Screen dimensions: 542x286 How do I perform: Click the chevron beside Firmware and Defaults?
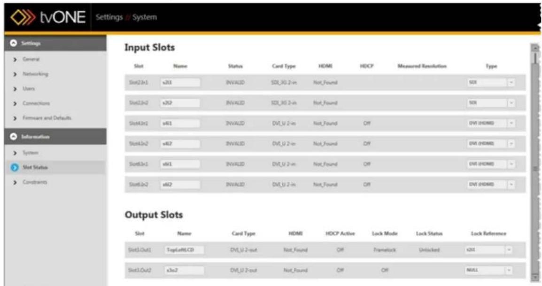(x=15, y=118)
